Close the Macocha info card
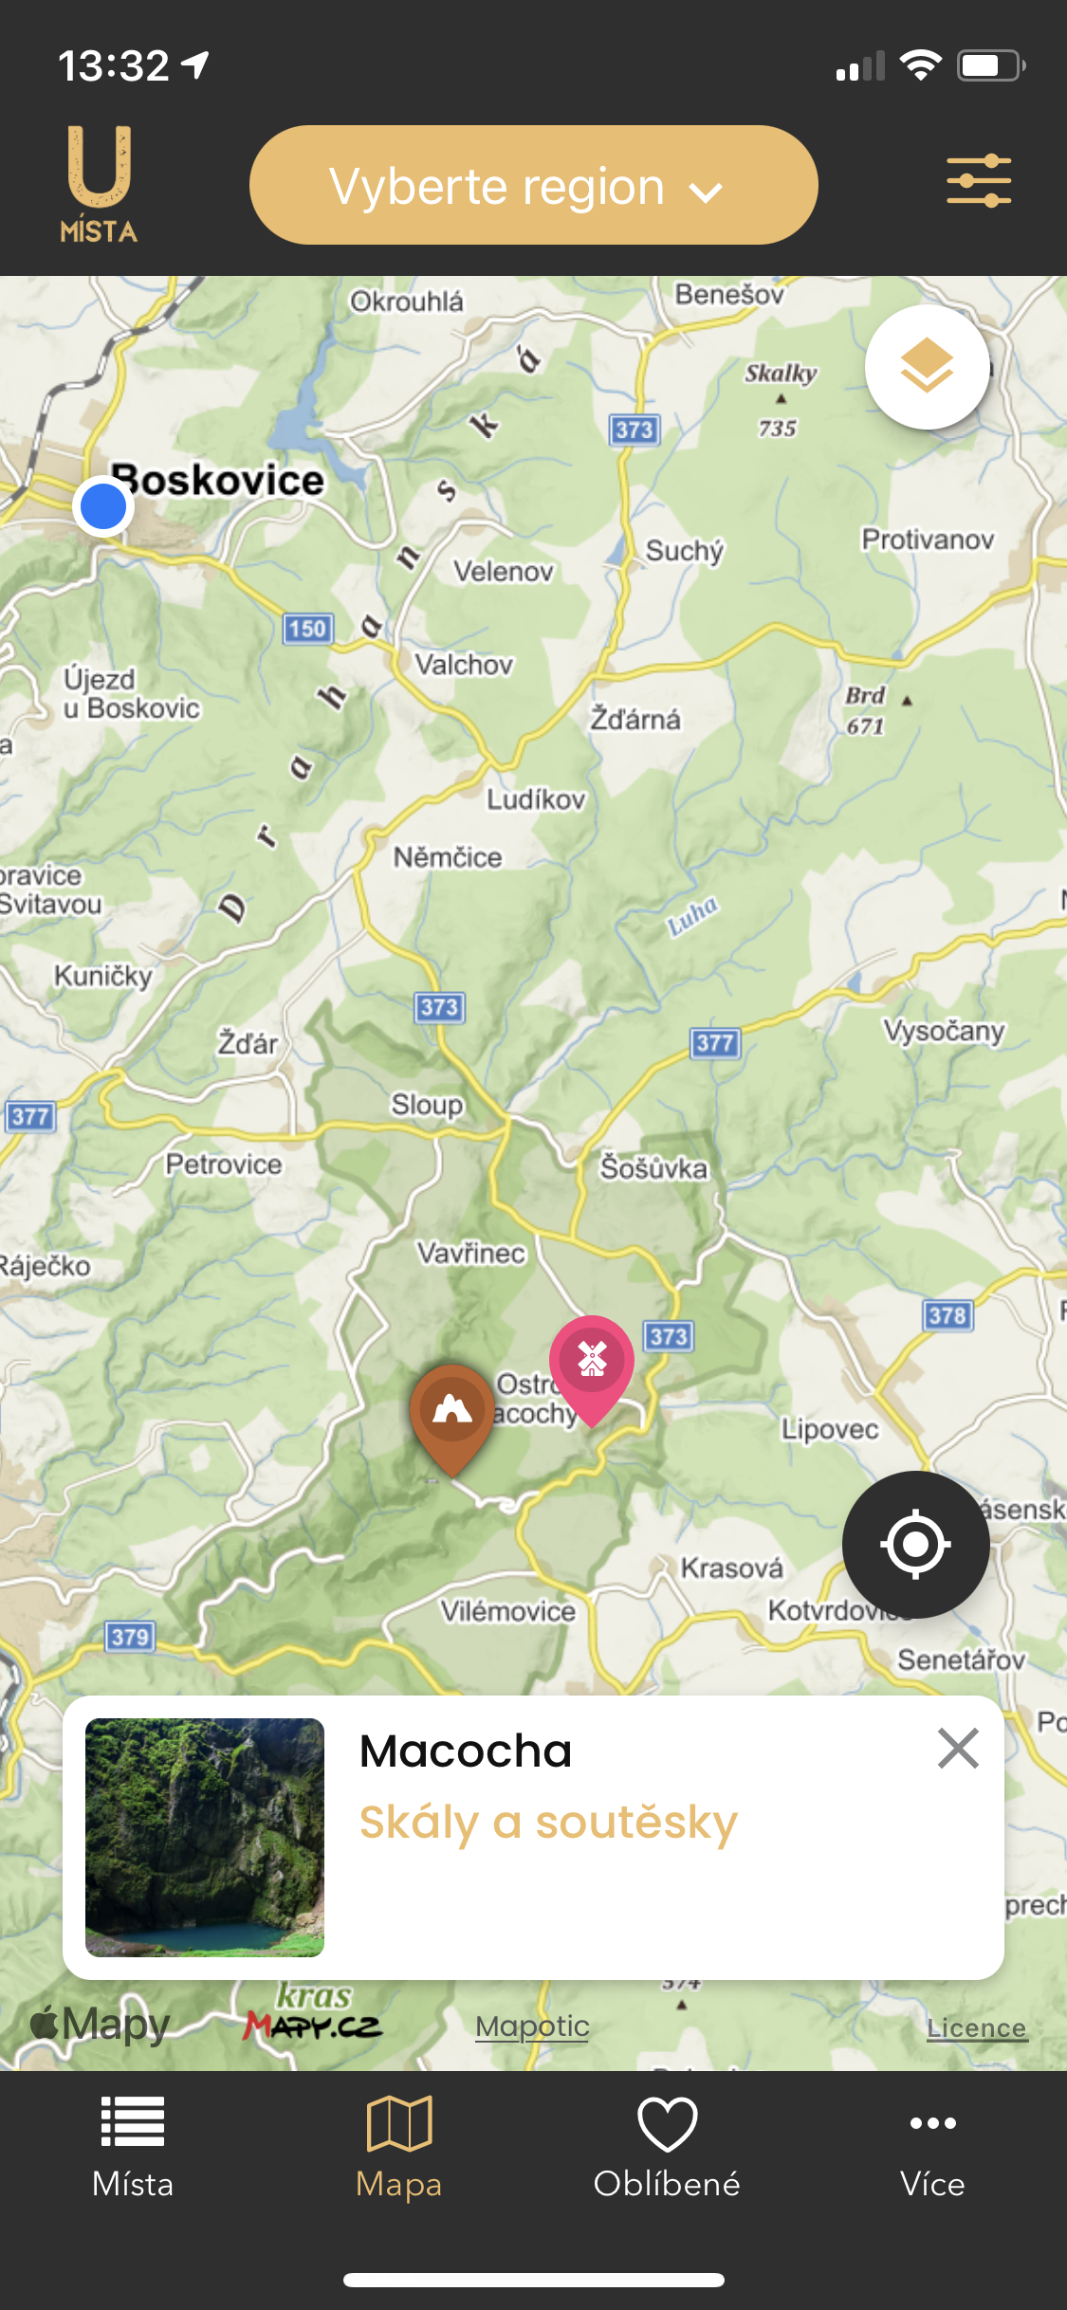This screenshot has height=2310, width=1067. click(958, 1749)
